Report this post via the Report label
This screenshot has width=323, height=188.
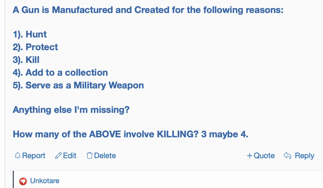pos(34,156)
